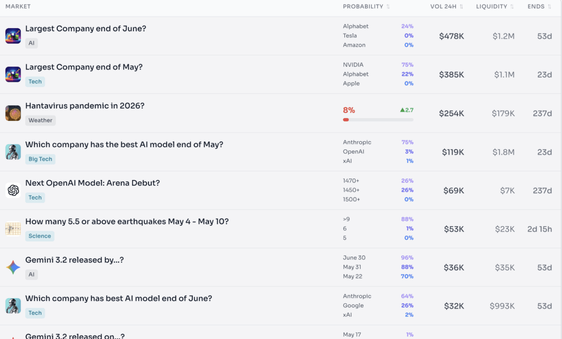This screenshot has width=562, height=339.
Task: Click the Hantavirus 8% probability bar
Action: [378, 120]
